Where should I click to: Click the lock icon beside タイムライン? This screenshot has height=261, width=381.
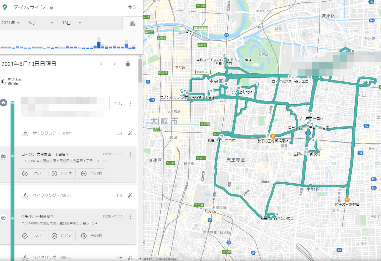click(x=51, y=7)
